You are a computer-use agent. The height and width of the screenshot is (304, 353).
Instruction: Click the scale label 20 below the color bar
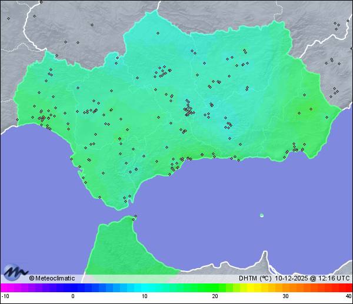pyautogui.click(x=215, y=296)
